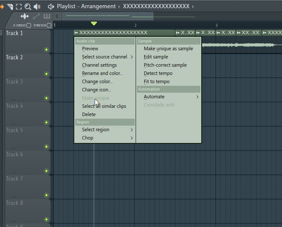Select the XX..XX audio clip on Track 1
Image resolution: width=282 pixels, height=227 pixels.
point(249,32)
